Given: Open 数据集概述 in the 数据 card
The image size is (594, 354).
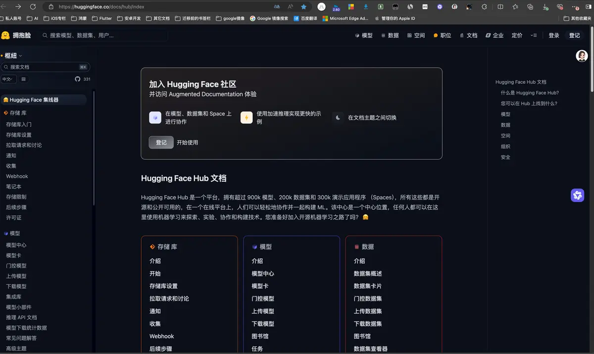Looking at the screenshot, I should (368, 274).
